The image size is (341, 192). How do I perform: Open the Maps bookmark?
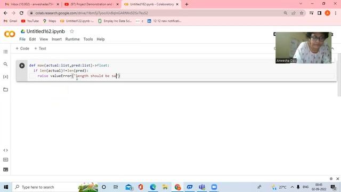coord(50,21)
